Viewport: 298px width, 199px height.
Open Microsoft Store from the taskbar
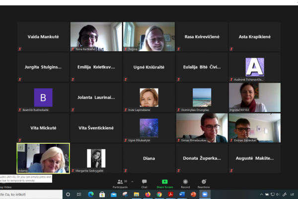click(x=102, y=195)
